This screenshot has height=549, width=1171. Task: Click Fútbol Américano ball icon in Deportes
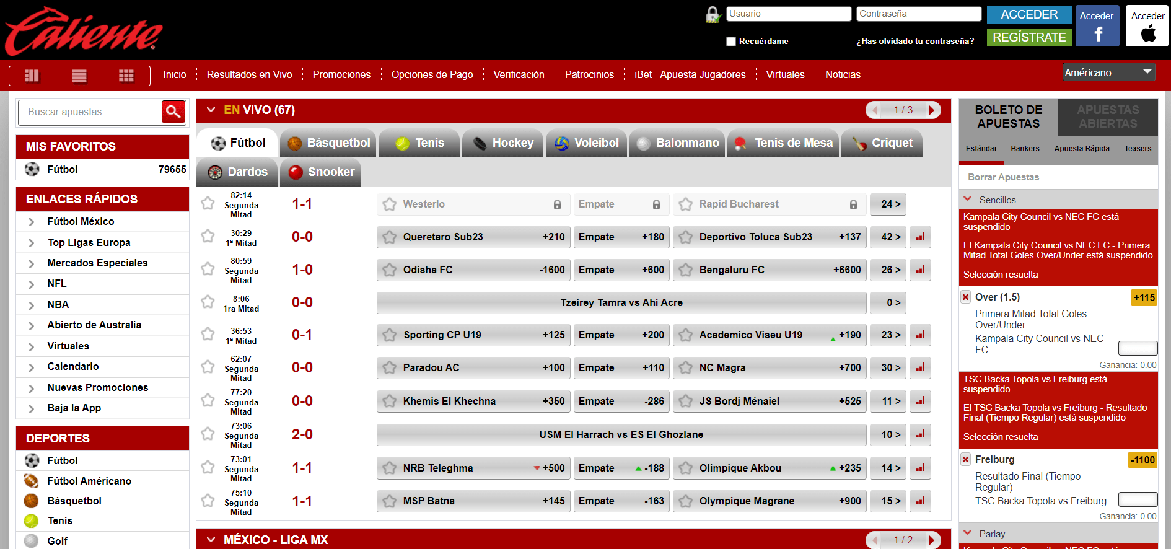click(x=31, y=481)
